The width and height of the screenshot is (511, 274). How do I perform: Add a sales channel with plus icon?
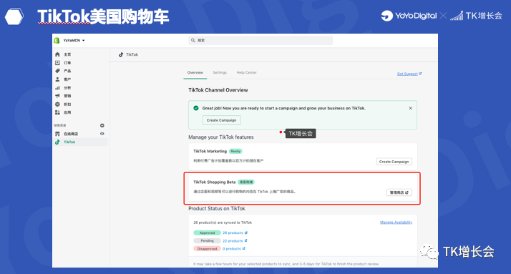[102, 125]
